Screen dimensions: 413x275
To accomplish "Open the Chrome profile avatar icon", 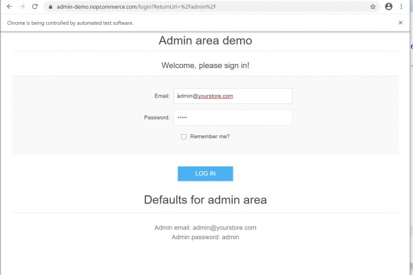I will (x=388, y=7).
